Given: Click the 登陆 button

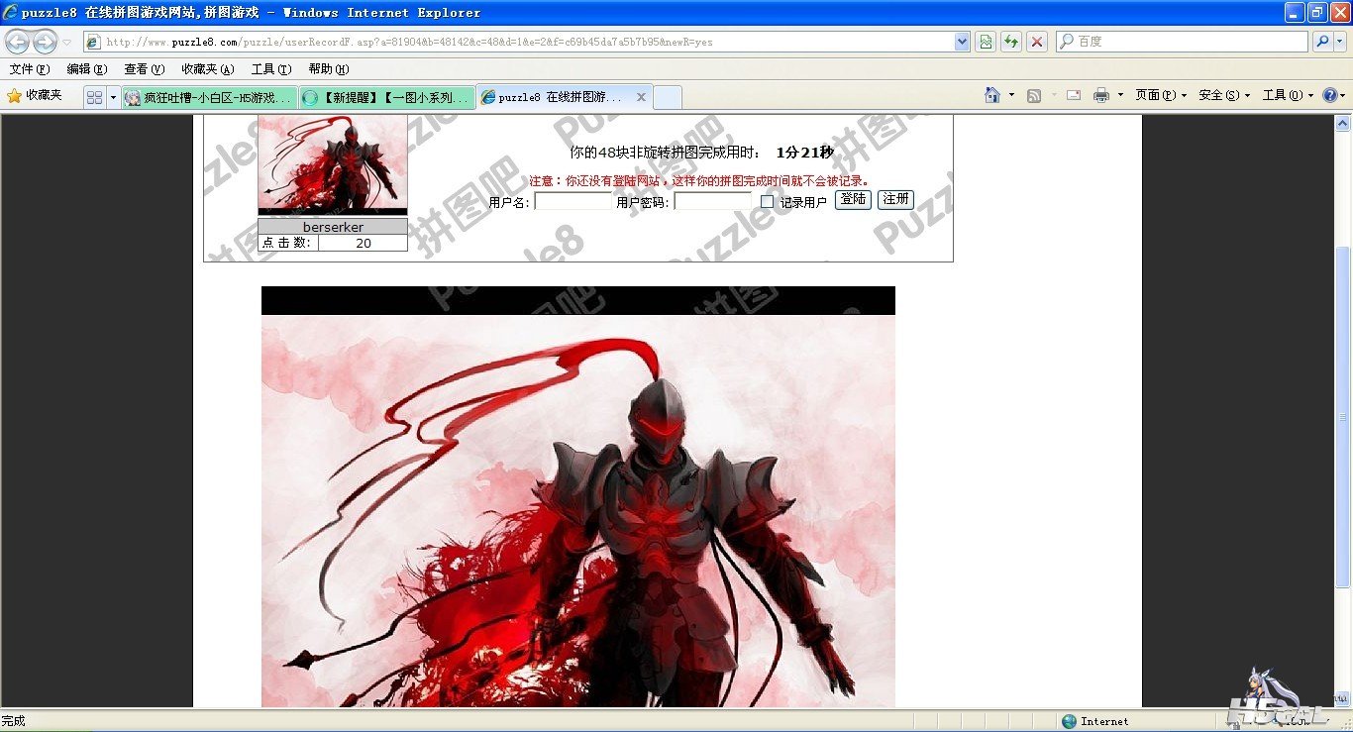Looking at the screenshot, I should [x=853, y=199].
